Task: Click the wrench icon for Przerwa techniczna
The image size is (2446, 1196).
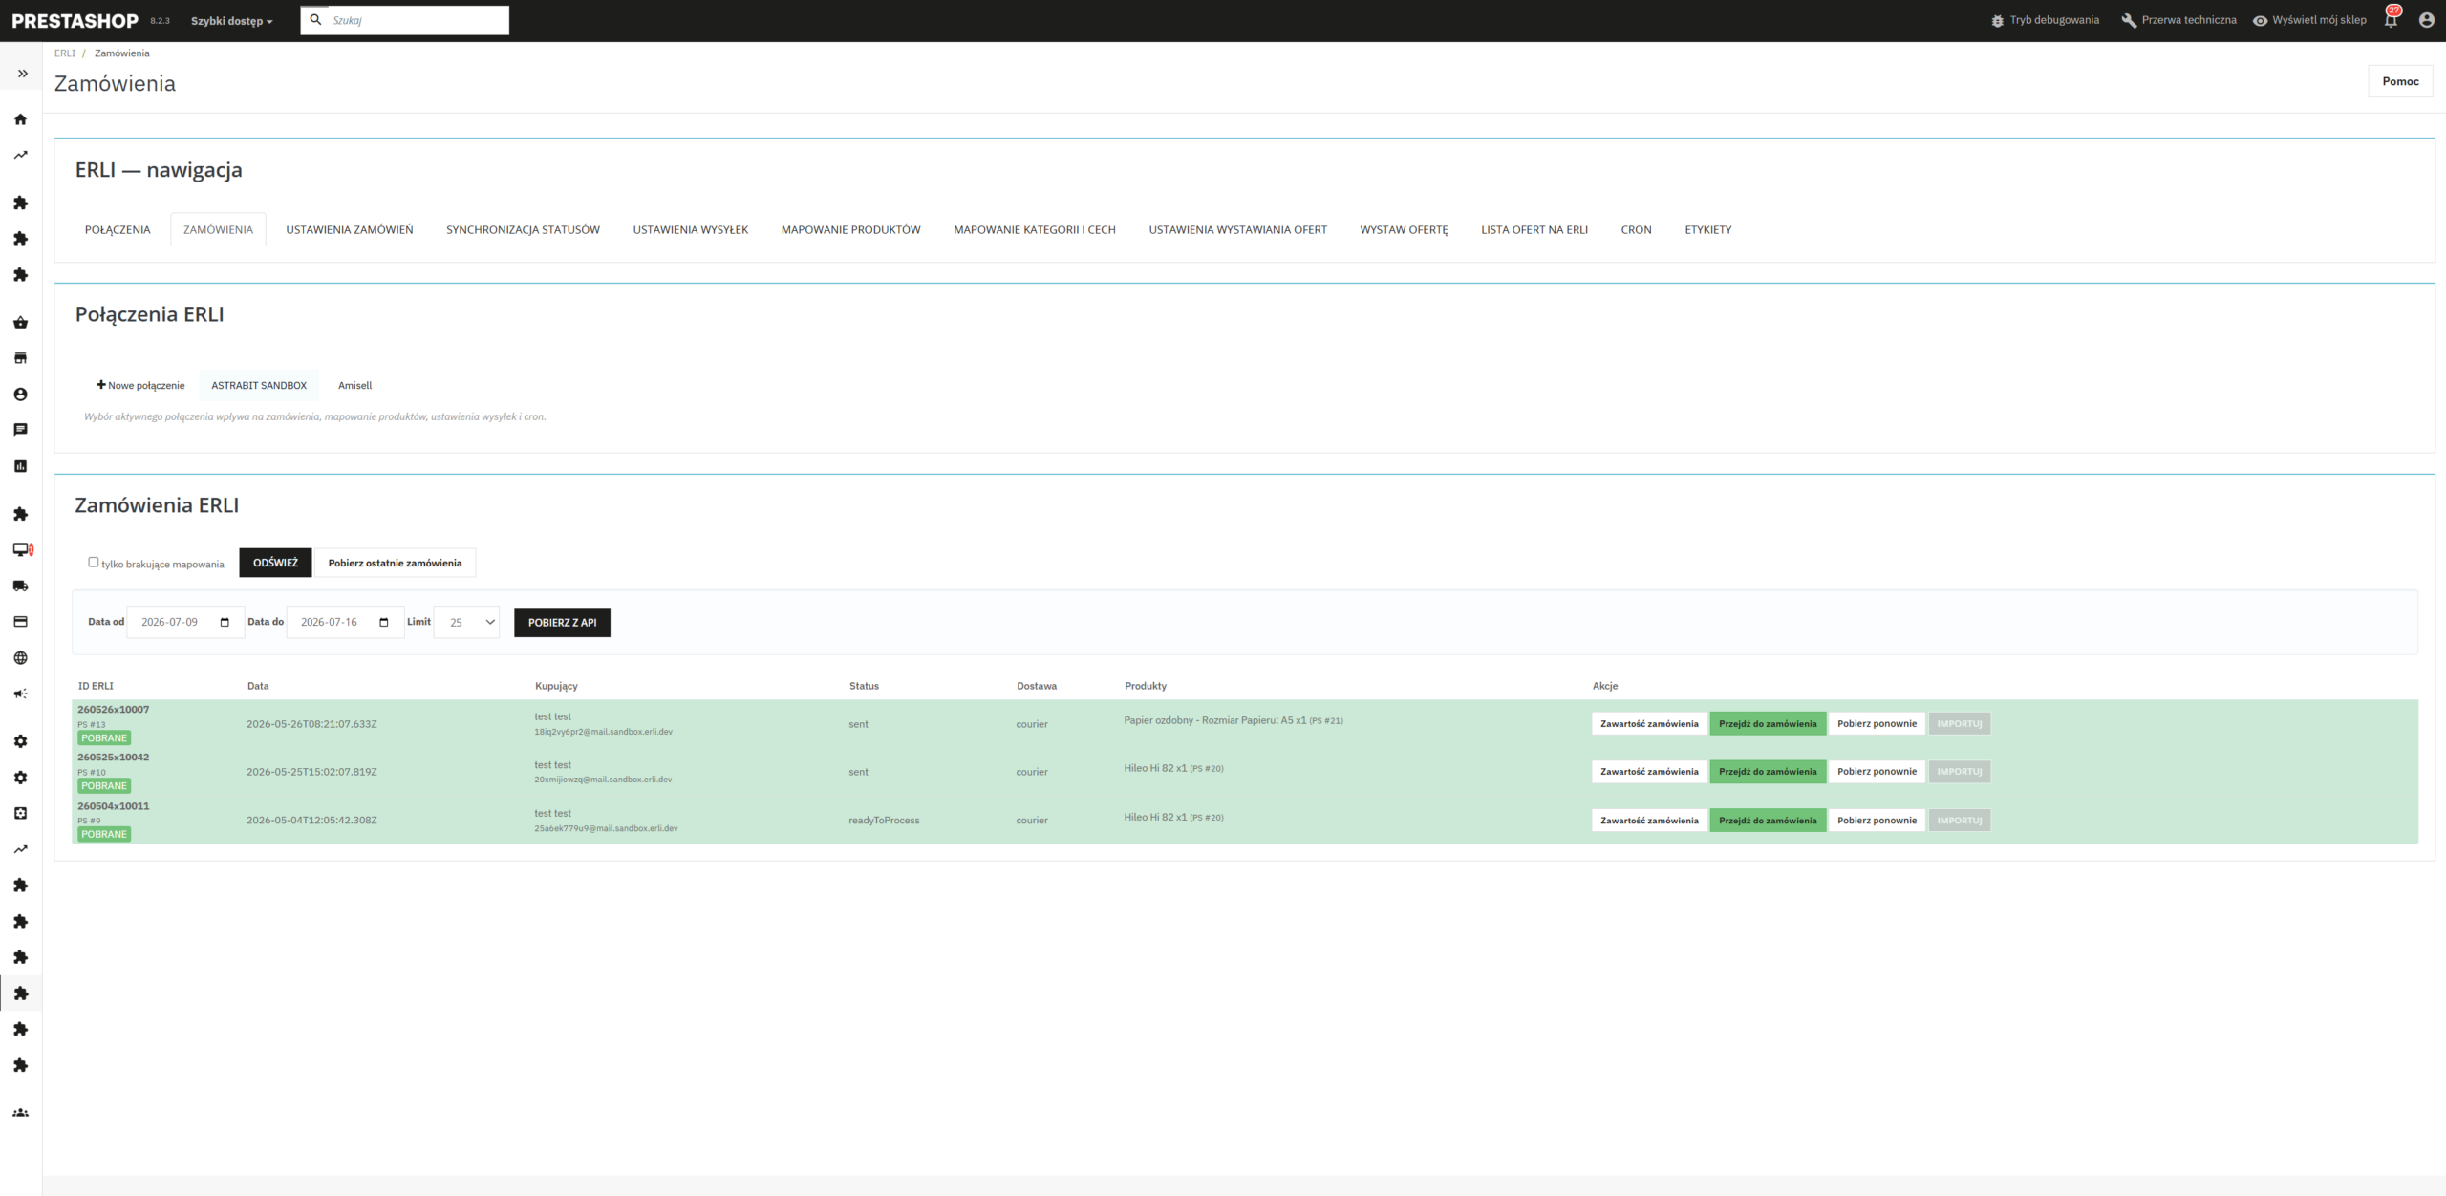Action: (2129, 21)
